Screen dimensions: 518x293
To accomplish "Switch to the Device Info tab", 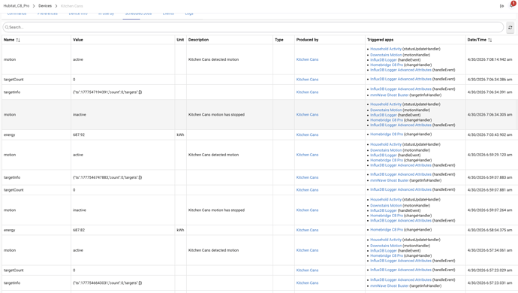I will pyautogui.click(x=78, y=14).
